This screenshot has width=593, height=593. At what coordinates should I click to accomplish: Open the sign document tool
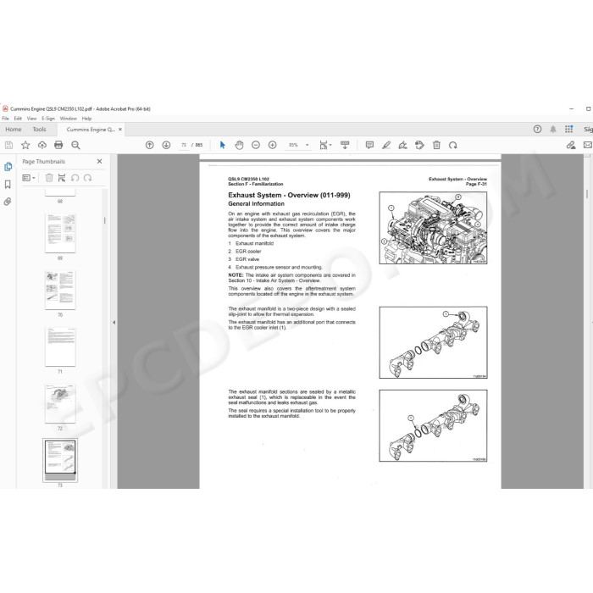402,145
